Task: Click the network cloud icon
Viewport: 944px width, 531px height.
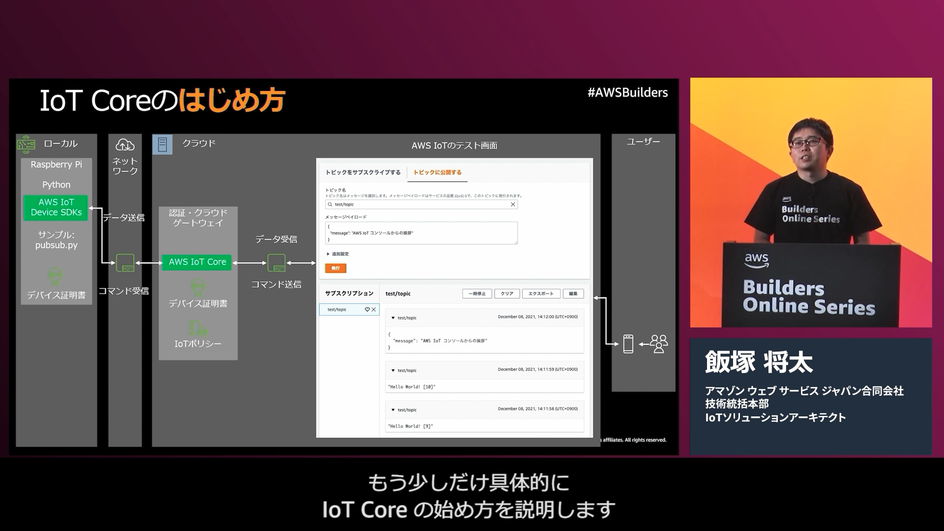Action: click(125, 145)
